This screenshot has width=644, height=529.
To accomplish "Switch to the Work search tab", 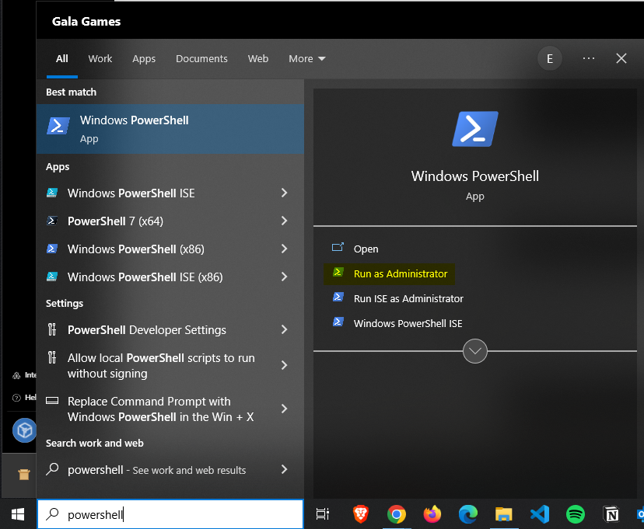I will tap(100, 58).
